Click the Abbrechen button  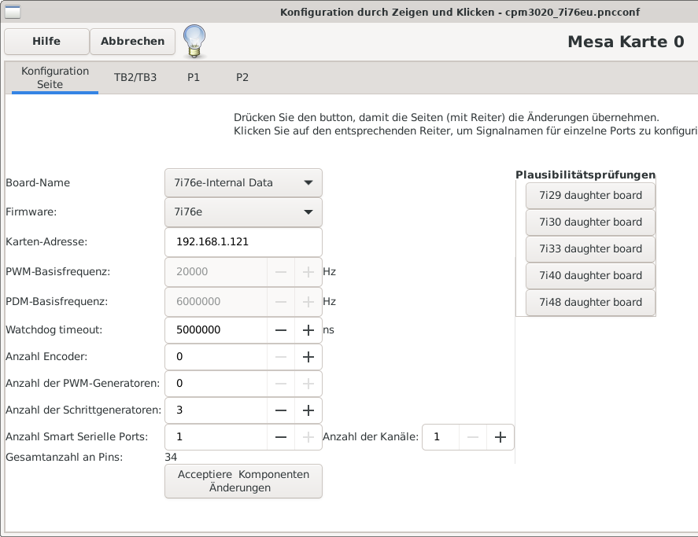pos(132,42)
